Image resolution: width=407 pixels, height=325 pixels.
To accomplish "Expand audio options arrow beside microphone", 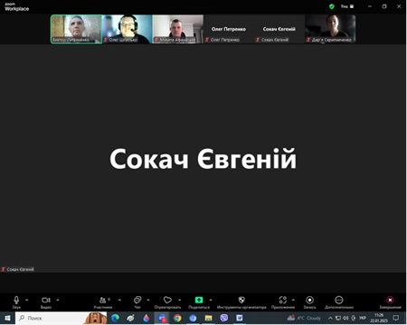I will [27, 300].
